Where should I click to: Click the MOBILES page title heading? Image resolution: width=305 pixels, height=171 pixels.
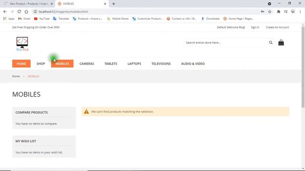26,94
